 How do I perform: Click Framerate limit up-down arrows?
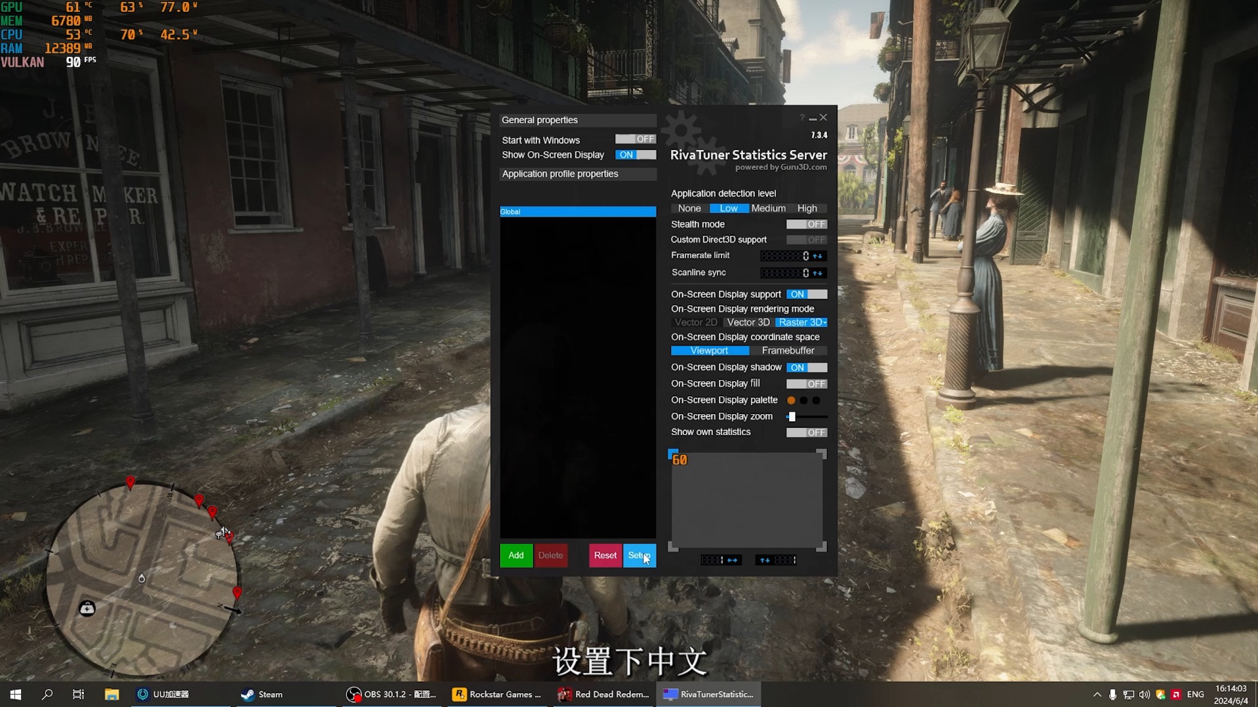click(x=818, y=256)
